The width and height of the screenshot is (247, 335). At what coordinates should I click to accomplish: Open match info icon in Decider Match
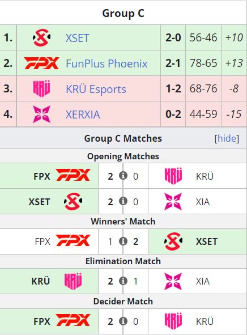coord(123,321)
